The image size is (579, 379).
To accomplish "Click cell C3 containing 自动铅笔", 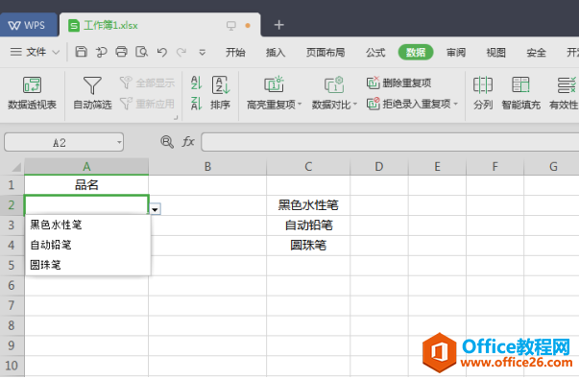I will [308, 225].
